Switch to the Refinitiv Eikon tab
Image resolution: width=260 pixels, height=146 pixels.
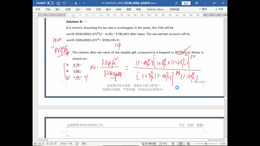tap(155, 9)
